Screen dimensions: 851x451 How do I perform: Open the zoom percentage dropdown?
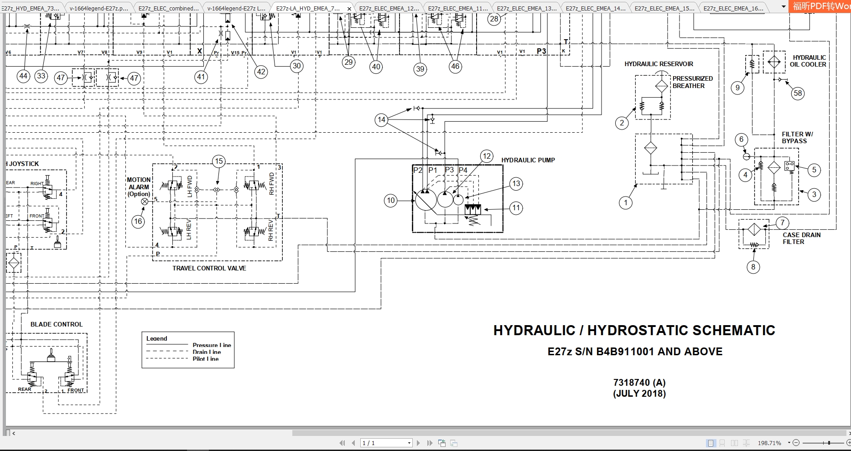coord(789,443)
